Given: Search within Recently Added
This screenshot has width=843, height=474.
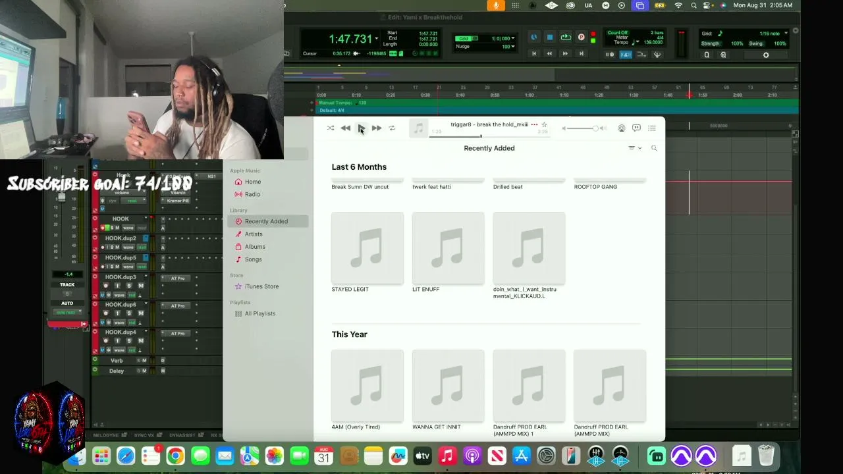Looking at the screenshot, I should point(654,148).
